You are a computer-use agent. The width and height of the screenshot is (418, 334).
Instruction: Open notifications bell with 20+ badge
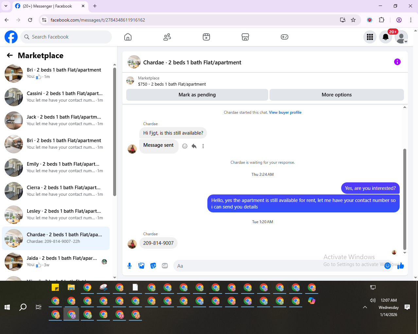(386, 37)
